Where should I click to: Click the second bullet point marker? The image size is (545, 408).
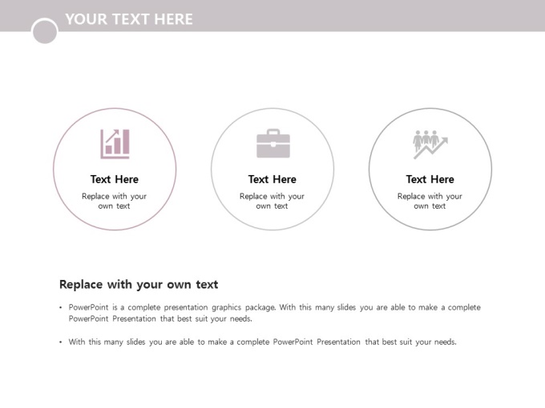point(61,342)
